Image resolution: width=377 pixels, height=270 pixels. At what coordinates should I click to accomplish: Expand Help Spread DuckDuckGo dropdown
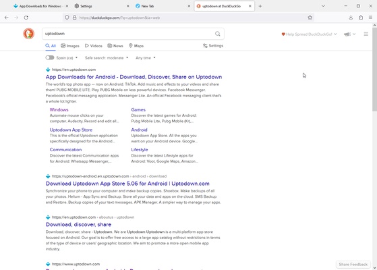309,34
